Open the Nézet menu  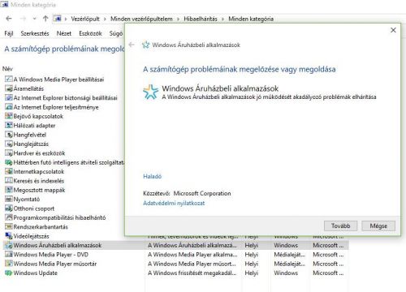(x=64, y=33)
